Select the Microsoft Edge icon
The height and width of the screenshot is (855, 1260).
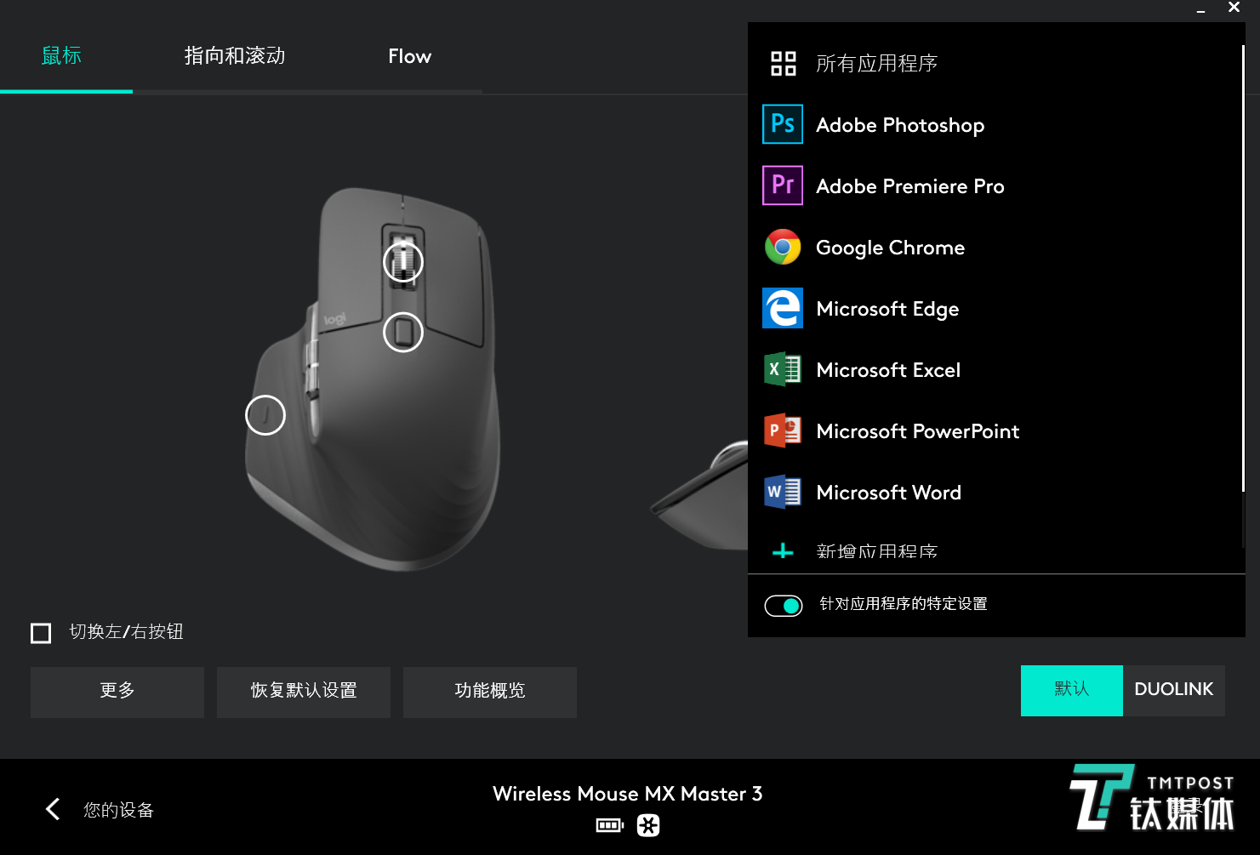pos(783,308)
